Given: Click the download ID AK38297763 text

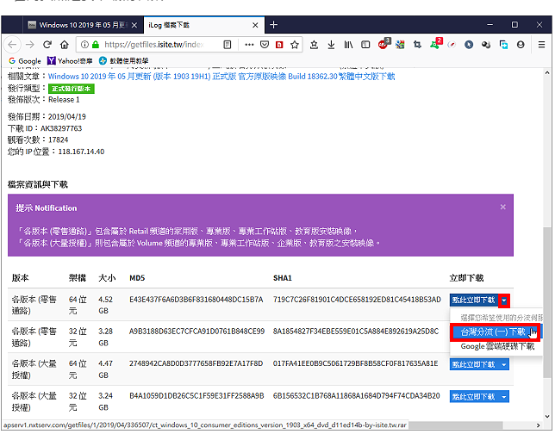Looking at the screenshot, I should (61, 128).
